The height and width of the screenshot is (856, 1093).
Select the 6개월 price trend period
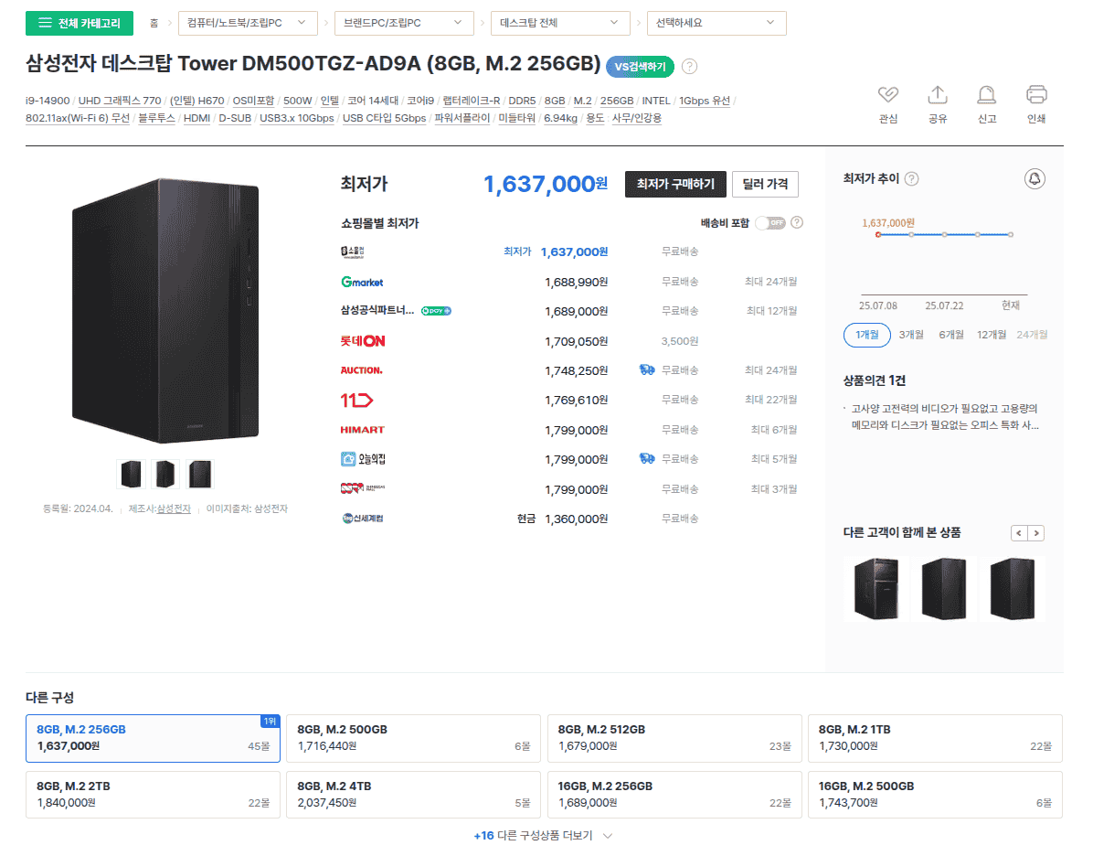(950, 335)
